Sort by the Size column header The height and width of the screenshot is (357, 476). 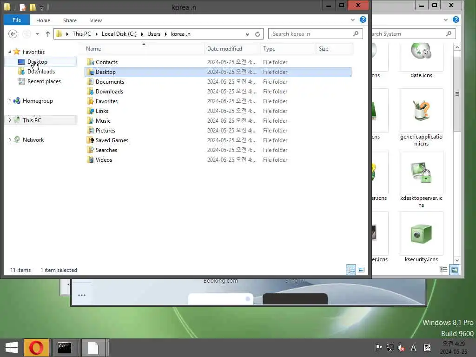coord(335,48)
